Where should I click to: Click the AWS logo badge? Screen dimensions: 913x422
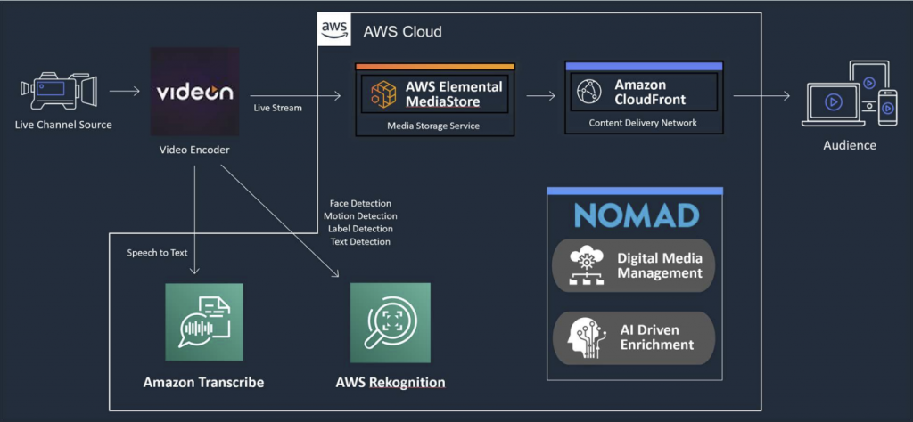[335, 29]
